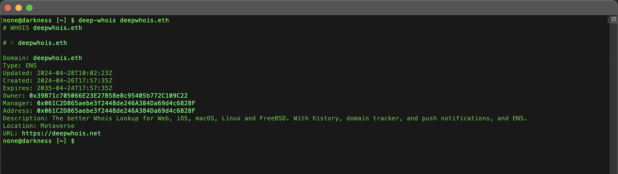Click the Created timestamp value
The height and width of the screenshot is (174, 618).
pos(74,81)
